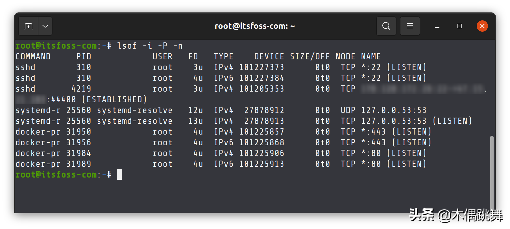
Task: Open the hamburger main menu
Action: point(410,26)
